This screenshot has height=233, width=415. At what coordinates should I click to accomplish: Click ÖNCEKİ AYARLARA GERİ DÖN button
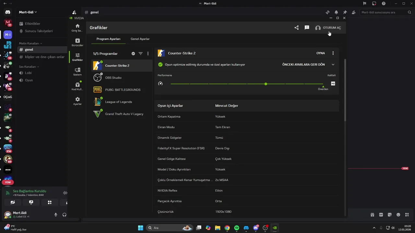[x=303, y=64]
